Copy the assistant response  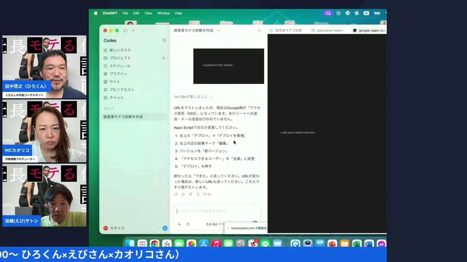(176, 194)
